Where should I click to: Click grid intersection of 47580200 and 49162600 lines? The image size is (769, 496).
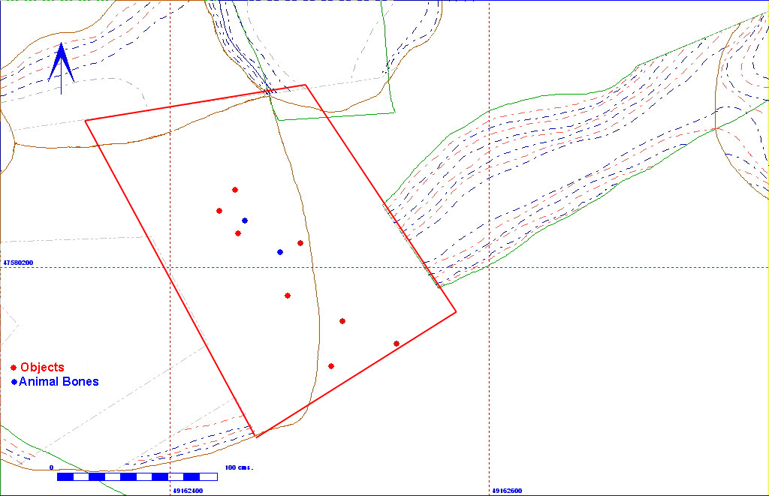point(490,267)
